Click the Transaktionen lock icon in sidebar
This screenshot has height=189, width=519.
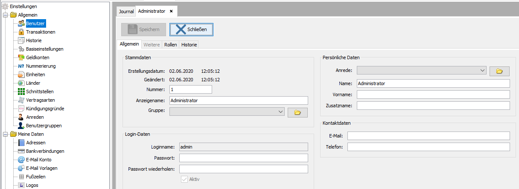[21, 32]
